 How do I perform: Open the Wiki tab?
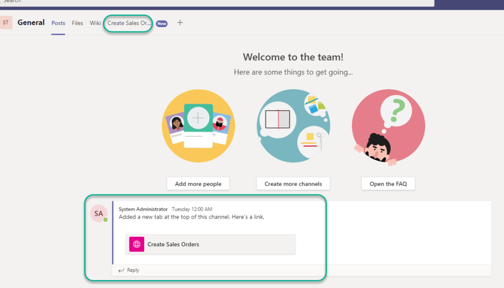[95, 23]
